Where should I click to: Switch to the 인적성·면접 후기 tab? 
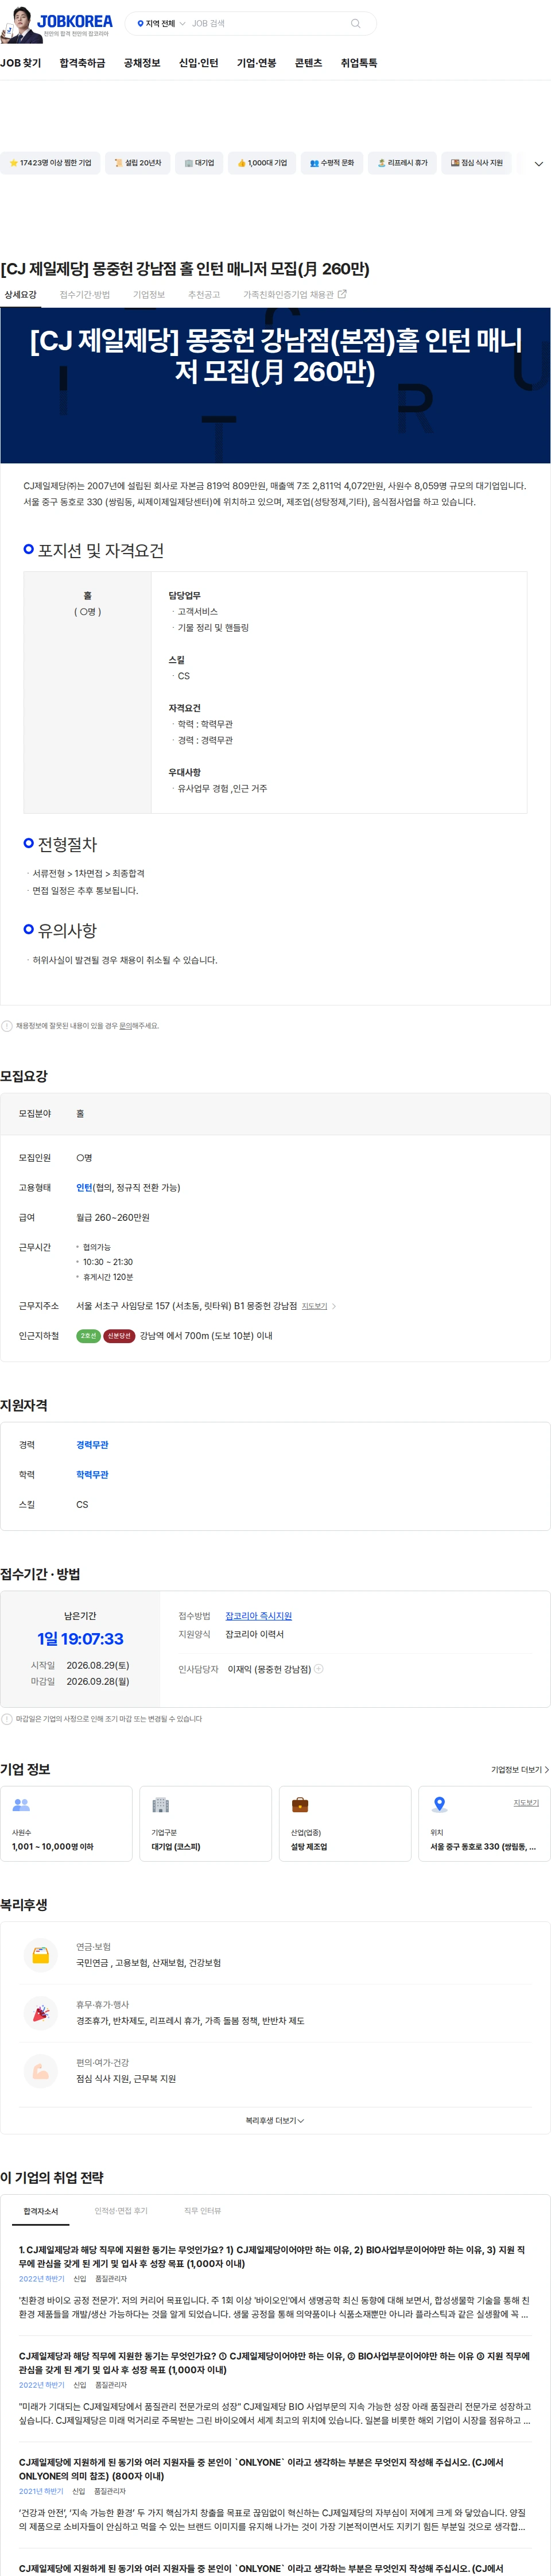[121, 2211]
